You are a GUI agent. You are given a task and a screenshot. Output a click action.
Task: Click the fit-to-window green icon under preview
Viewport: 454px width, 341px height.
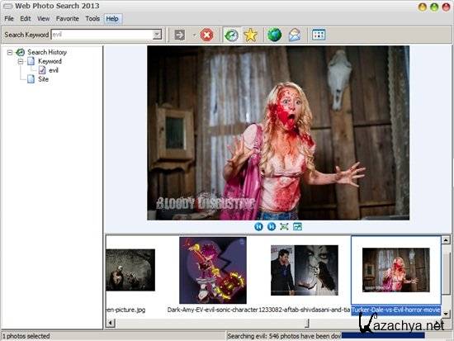click(284, 226)
